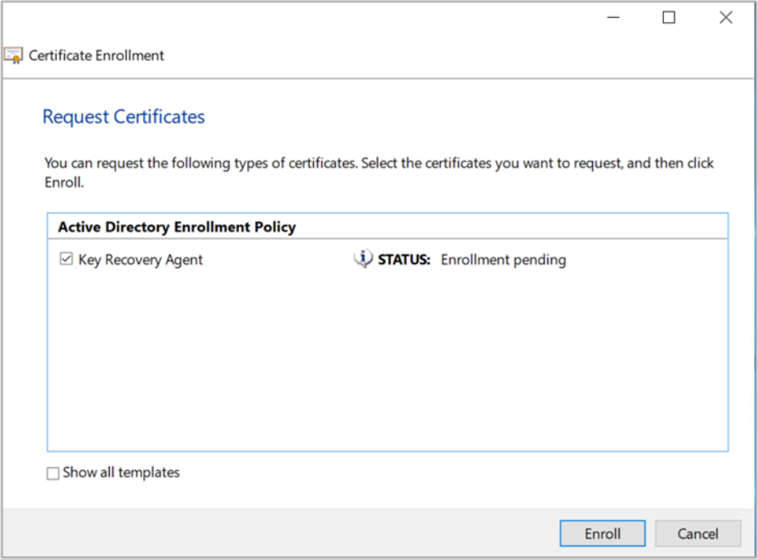The image size is (758, 559).
Task: Select the Active Directory Enrollment Policy header
Action: (176, 227)
